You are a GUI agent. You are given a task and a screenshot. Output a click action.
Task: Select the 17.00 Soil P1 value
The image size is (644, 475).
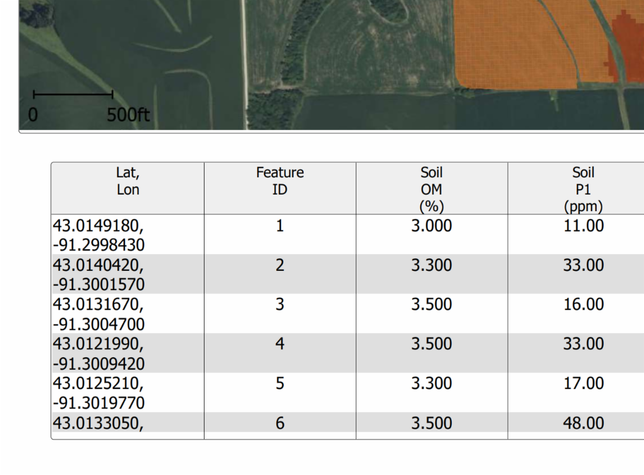[x=583, y=384]
